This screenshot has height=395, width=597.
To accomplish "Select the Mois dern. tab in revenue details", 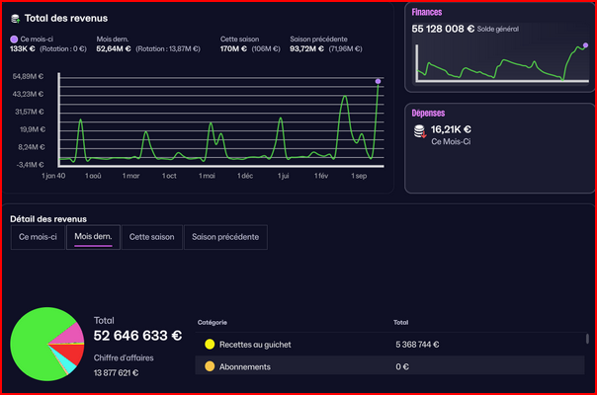I will pos(93,237).
